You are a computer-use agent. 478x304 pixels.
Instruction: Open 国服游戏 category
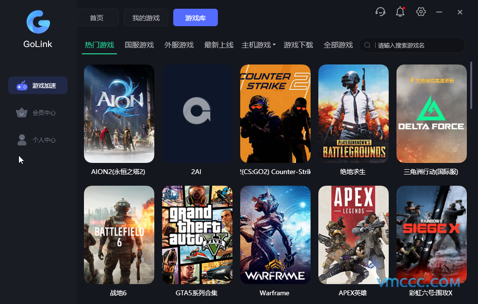coord(139,45)
